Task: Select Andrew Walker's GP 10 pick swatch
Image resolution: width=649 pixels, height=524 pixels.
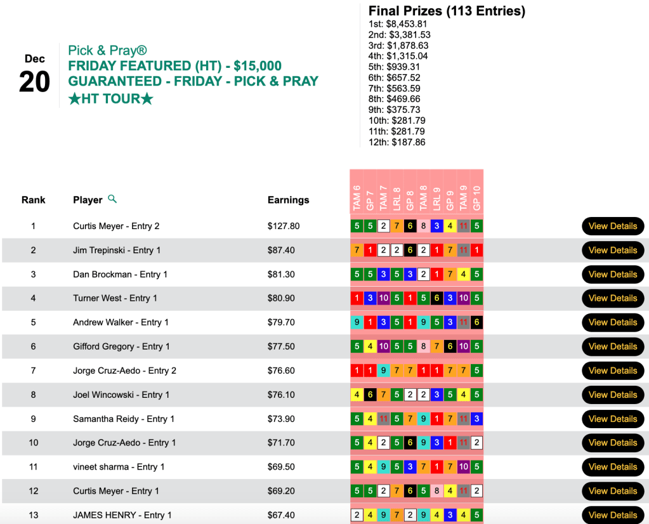Action: pyautogui.click(x=476, y=322)
